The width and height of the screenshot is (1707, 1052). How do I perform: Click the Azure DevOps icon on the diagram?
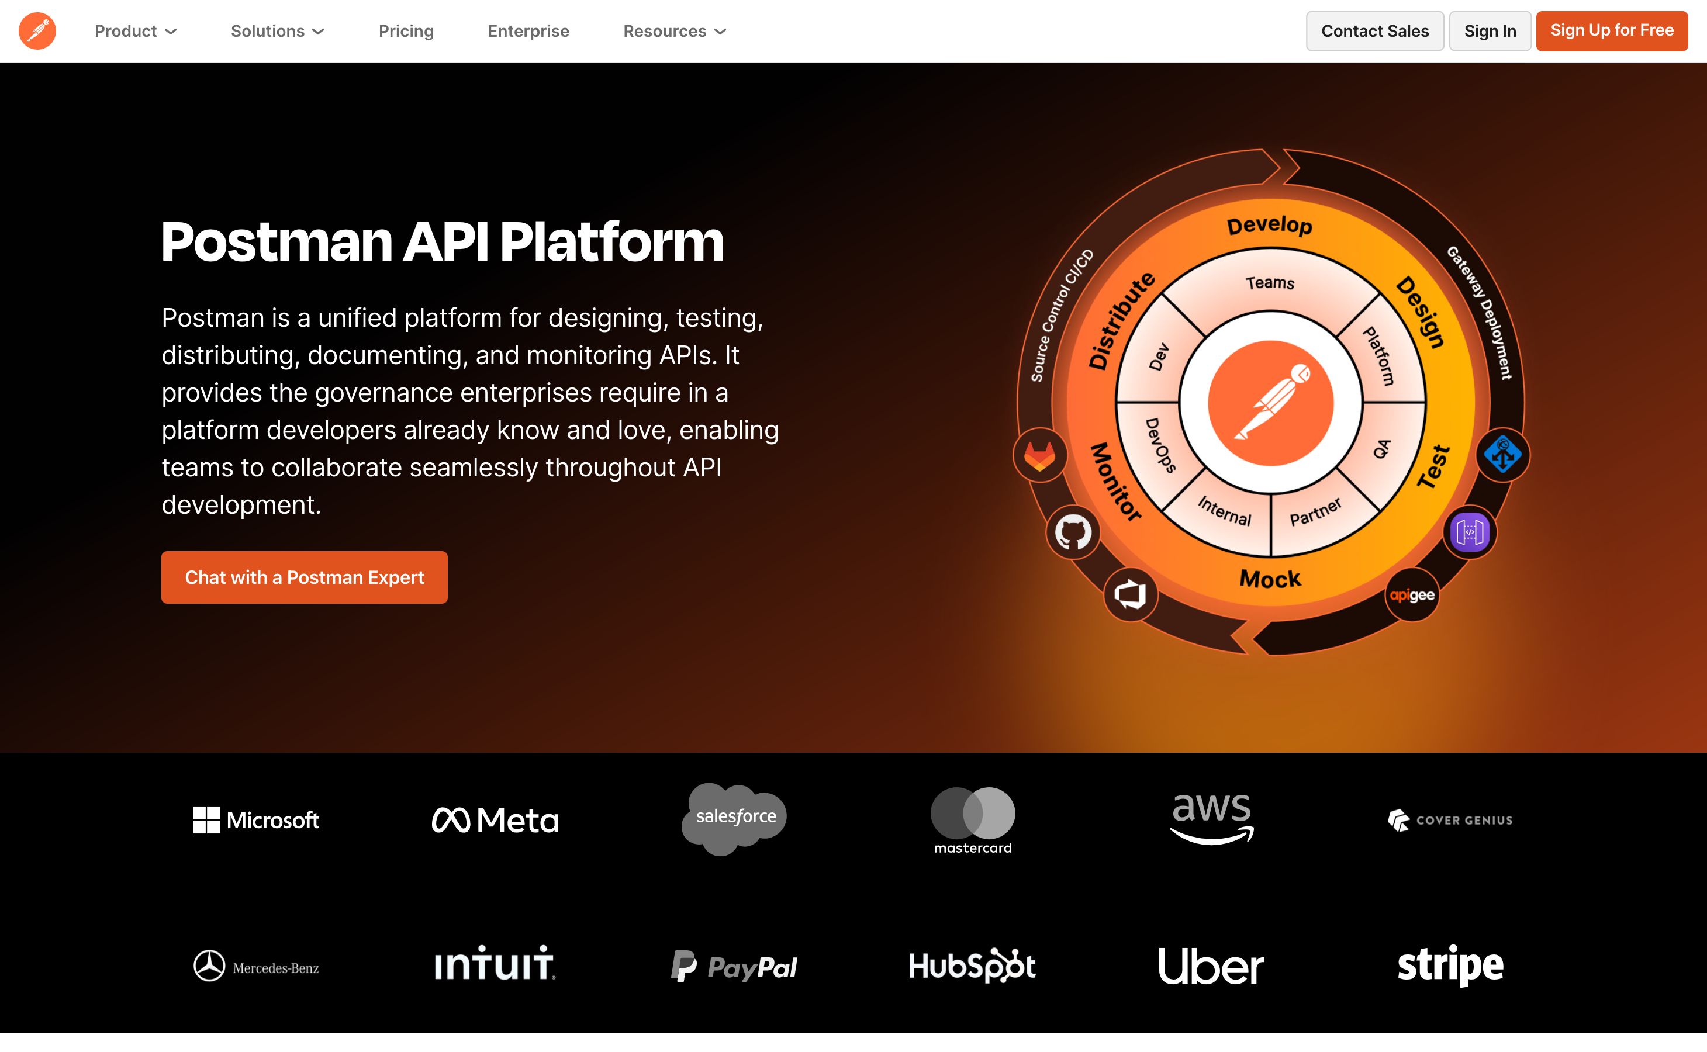[1131, 595]
